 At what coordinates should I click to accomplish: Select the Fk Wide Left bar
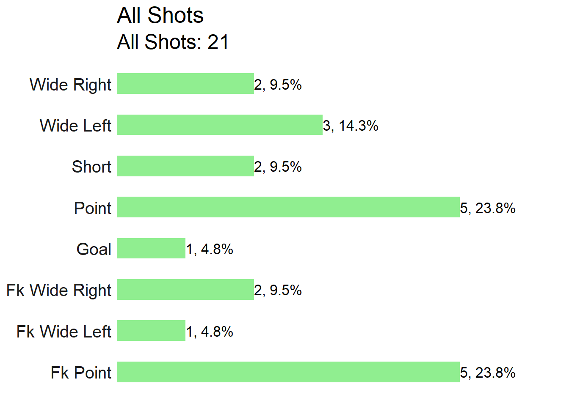(151, 330)
